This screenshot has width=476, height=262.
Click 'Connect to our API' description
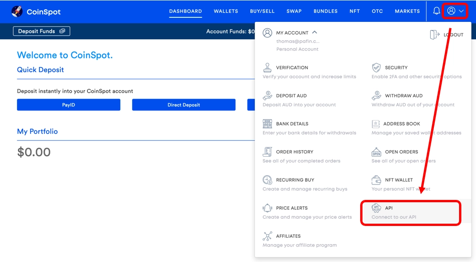coord(394,217)
